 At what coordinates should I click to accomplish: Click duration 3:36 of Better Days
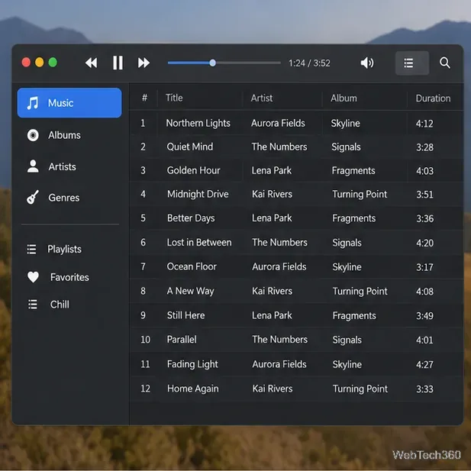[x=424, y=218]
